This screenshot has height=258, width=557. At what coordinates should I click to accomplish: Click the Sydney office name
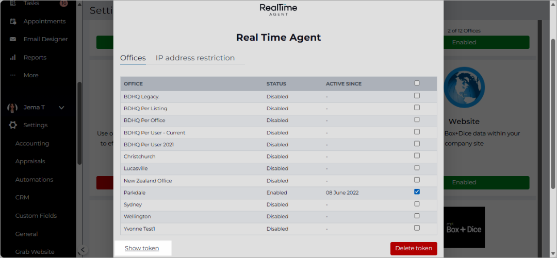click(133, 205)
